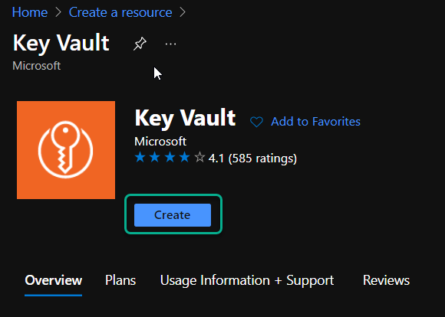This screenshot has width=445, height=317.
Task: Select Add to Favorites link
Action: 315,122
